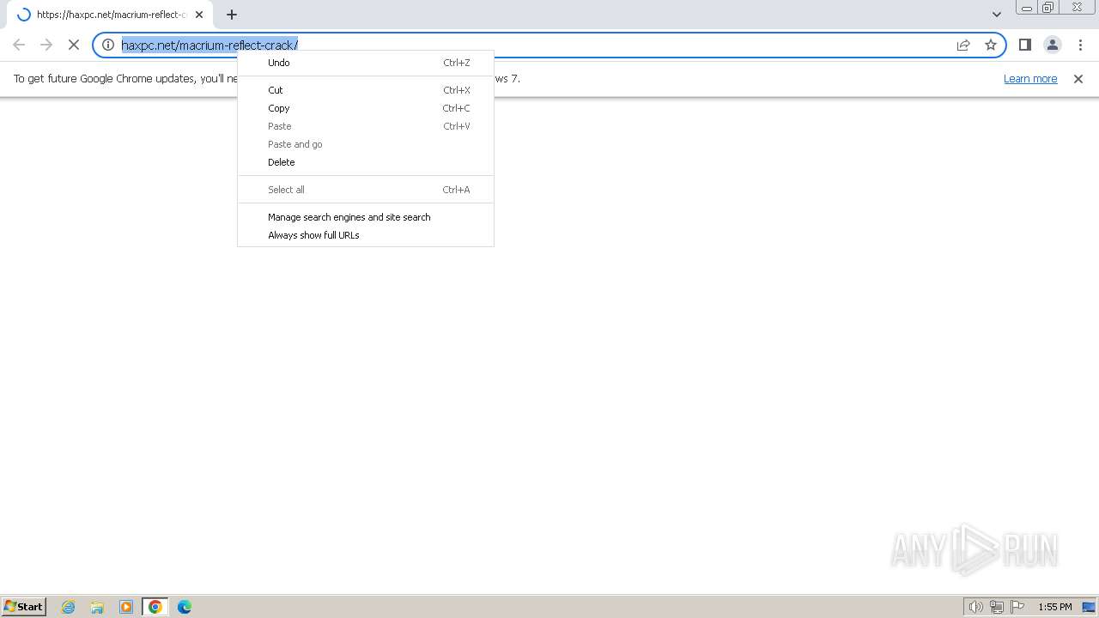Select Always show full URLs
This screenshot has width=1099, height=618.
point(366,235)
